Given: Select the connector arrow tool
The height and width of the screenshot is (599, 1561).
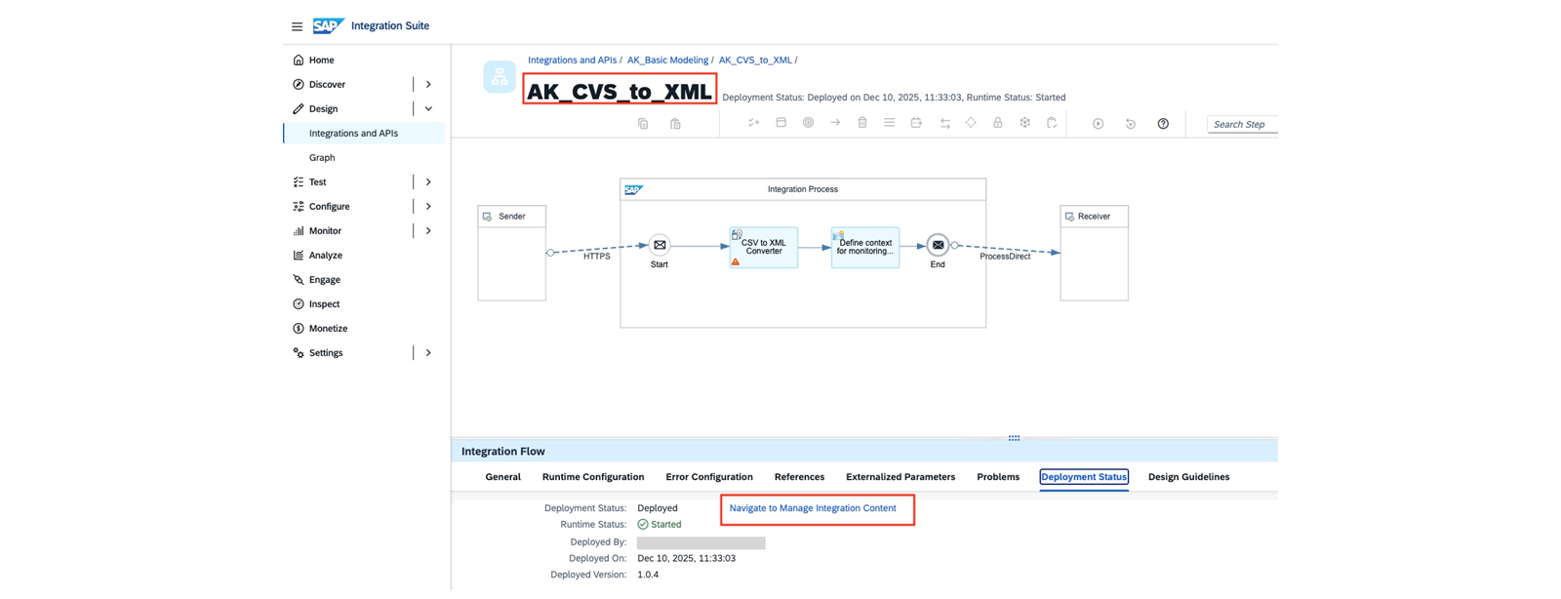Looking at the screenshot, I should point(835,123).
